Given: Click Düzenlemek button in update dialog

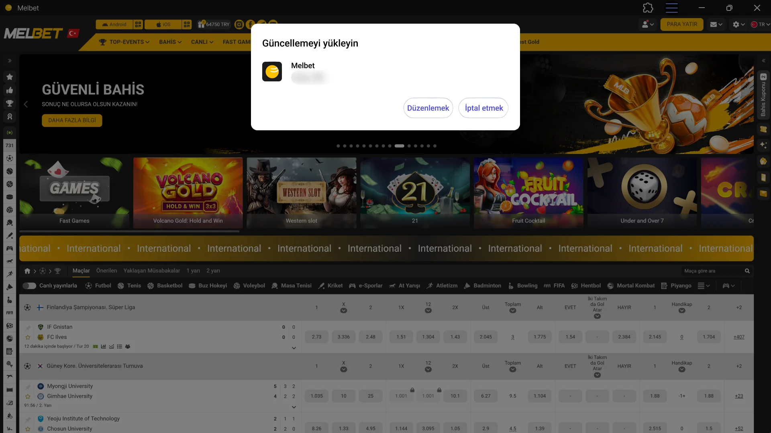Looking at the screenshot, I should coord(428,108).
